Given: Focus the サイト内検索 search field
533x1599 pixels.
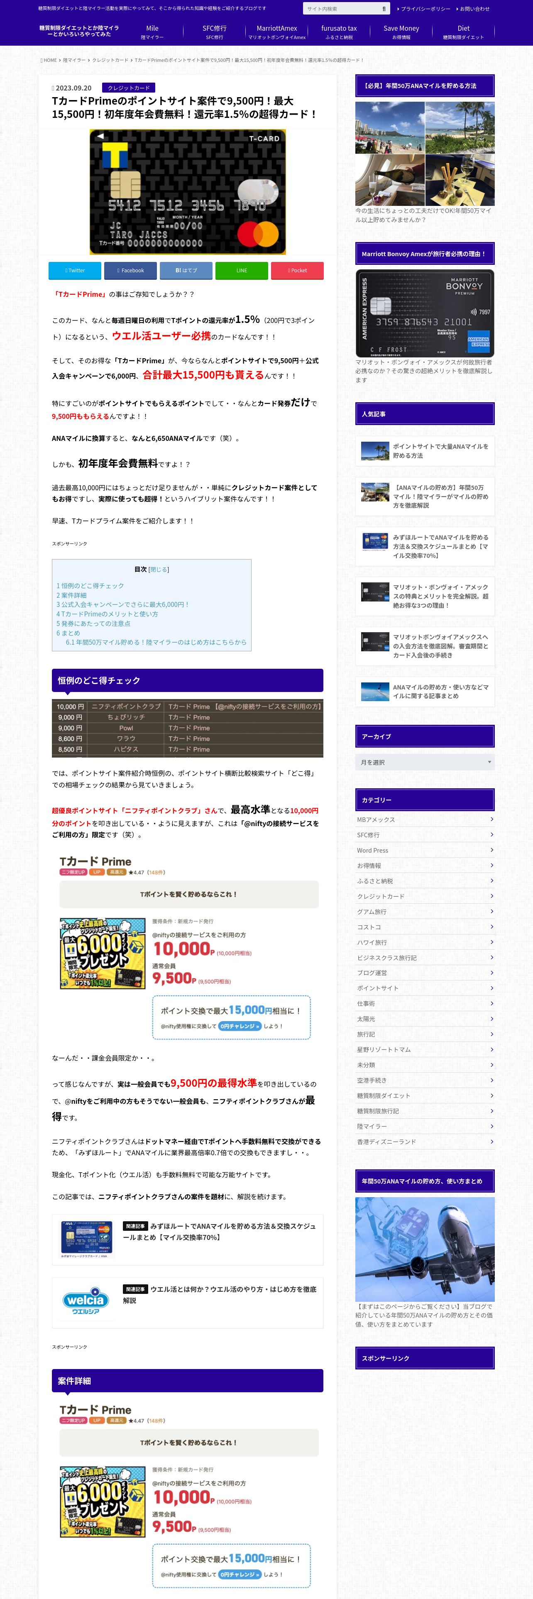Looking at the screenshot, I should click(341, 9).
